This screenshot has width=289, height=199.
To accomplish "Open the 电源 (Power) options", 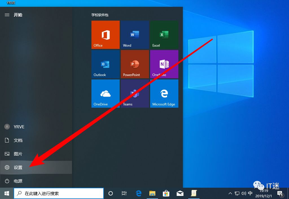I will pyautogui.click(x=36, y=181).
